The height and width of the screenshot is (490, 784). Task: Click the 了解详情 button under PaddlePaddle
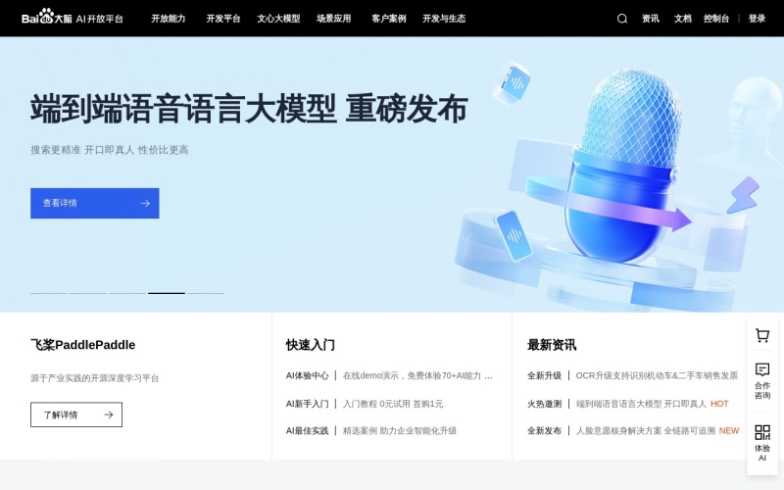click(76, 415)
